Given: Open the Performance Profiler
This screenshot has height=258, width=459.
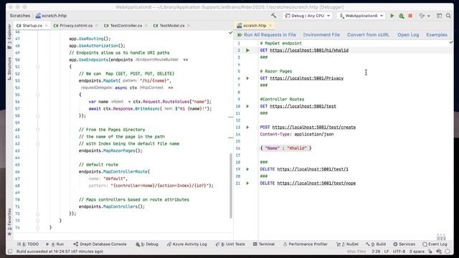Looking at the screenshot, I should point(306,244).
